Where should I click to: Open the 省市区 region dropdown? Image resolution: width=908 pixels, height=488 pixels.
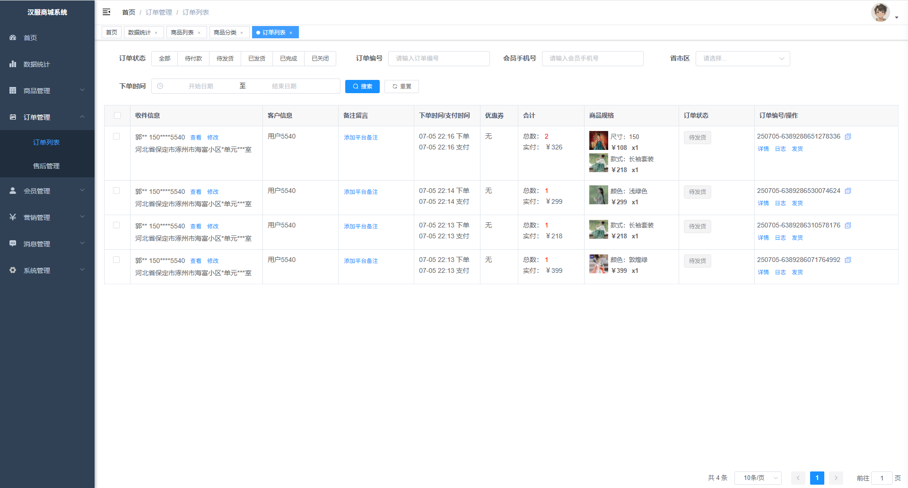(x=742, y=59)
